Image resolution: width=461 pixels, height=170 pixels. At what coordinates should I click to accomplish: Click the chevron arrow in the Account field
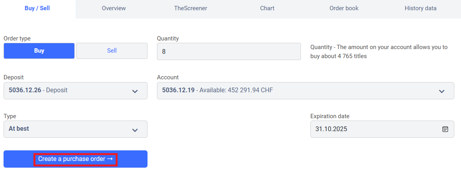[x=442, y=91]
